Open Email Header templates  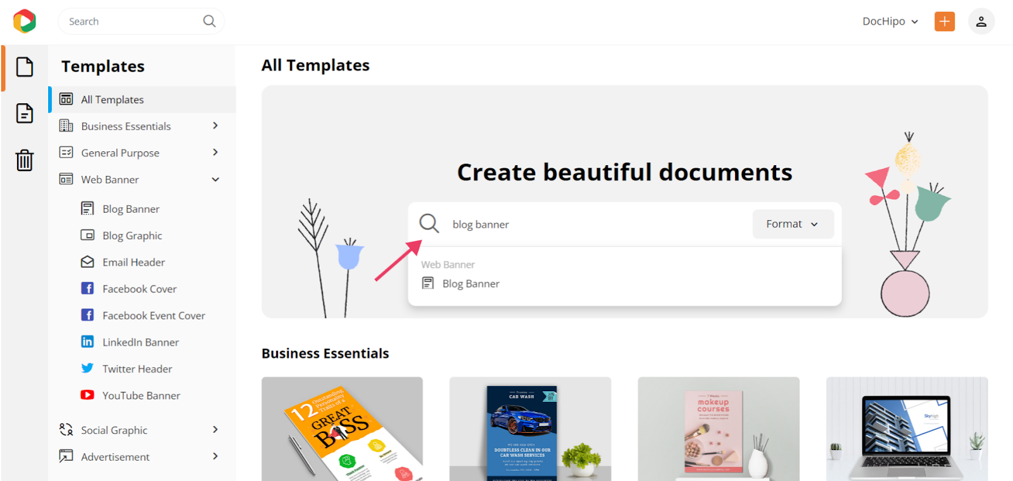click(134, 262)
